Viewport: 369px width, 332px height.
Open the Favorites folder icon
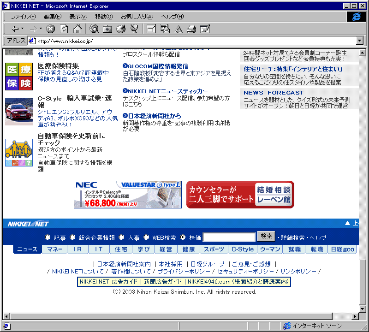[x=107, y=29]
